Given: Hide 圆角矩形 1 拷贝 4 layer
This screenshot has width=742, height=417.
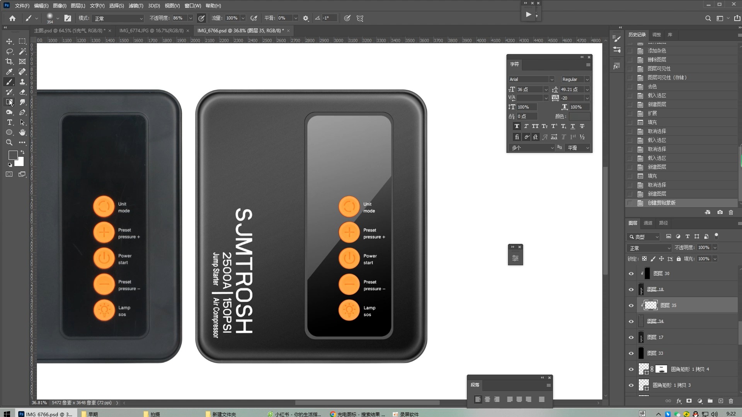Looking at the screenshot, I should click(x=631, y=370).
